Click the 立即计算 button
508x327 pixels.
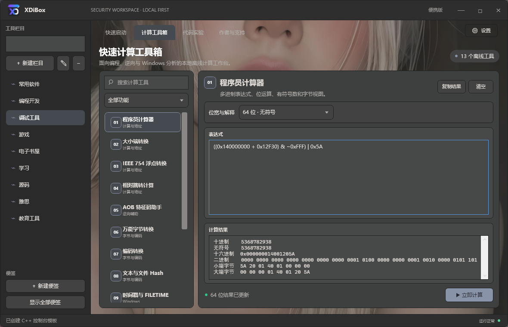click(x=469, y=295)
